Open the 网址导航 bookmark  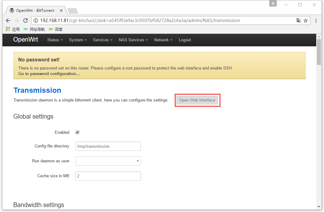pyautogui.click(x=34, y=29)
